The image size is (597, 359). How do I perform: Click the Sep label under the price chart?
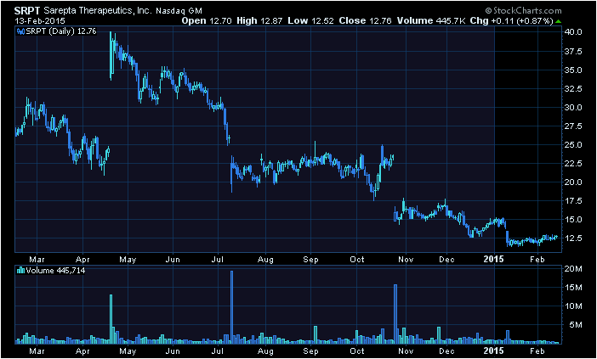pyautogui.click(x=310, y=259)
